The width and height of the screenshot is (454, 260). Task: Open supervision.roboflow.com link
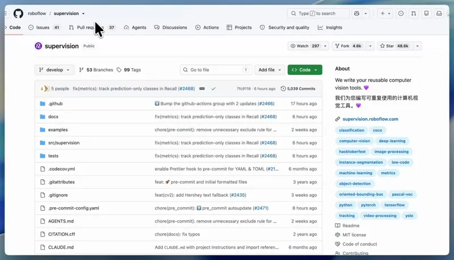tap(370, 119)
